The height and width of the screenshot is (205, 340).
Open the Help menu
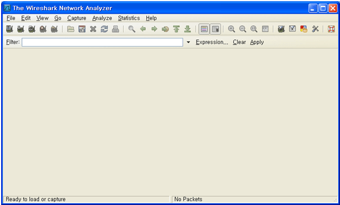151,18
